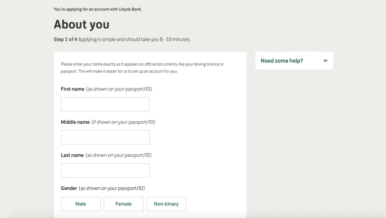Screen dimensions: 386x218
Task: Click the passport/ID hint beside First name
Action: (119, 89)
